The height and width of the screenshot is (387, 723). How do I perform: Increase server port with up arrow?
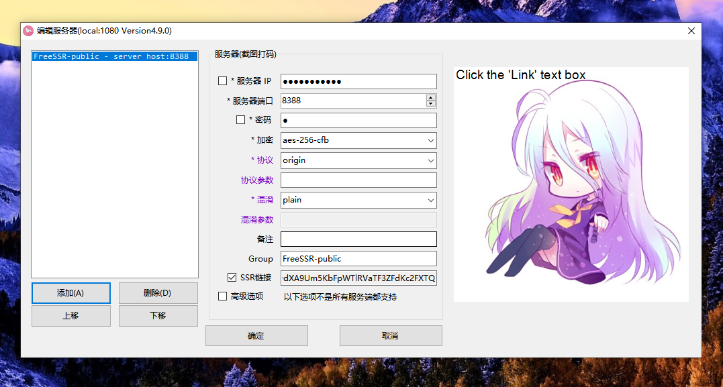click(431, 98)
